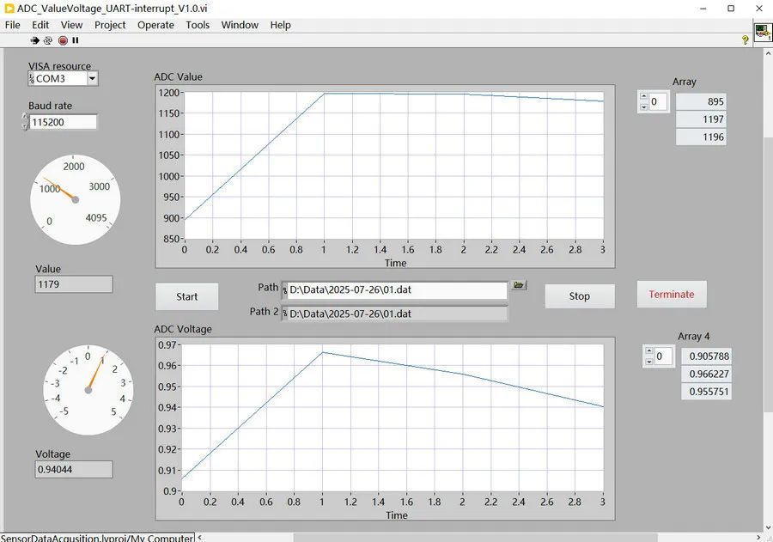Open the View menu
This screenshot has height=542, width=773.
71,25
